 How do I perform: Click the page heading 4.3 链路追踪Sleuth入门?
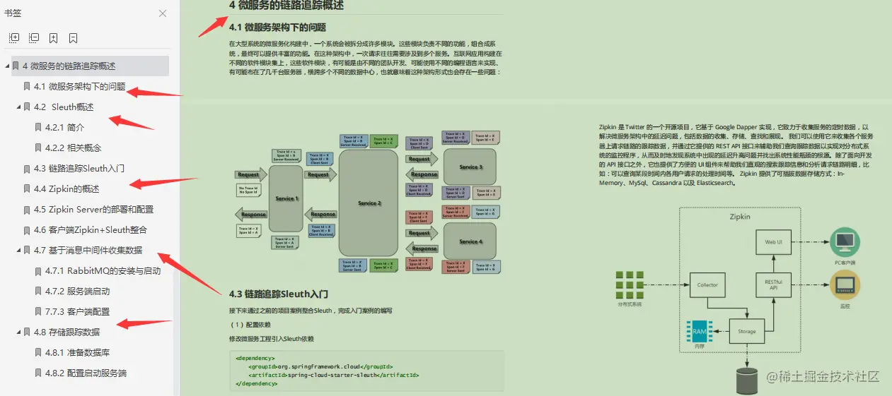click(x=278, y=294)
